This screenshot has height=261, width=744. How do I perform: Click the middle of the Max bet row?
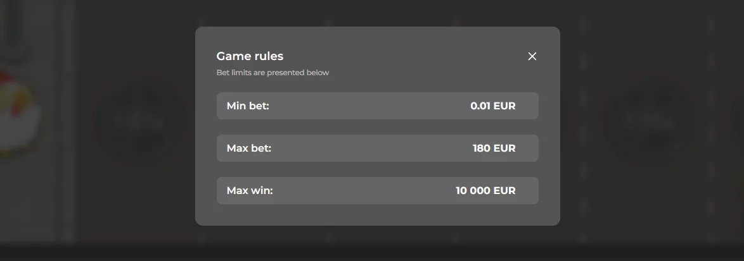[377, 149]
